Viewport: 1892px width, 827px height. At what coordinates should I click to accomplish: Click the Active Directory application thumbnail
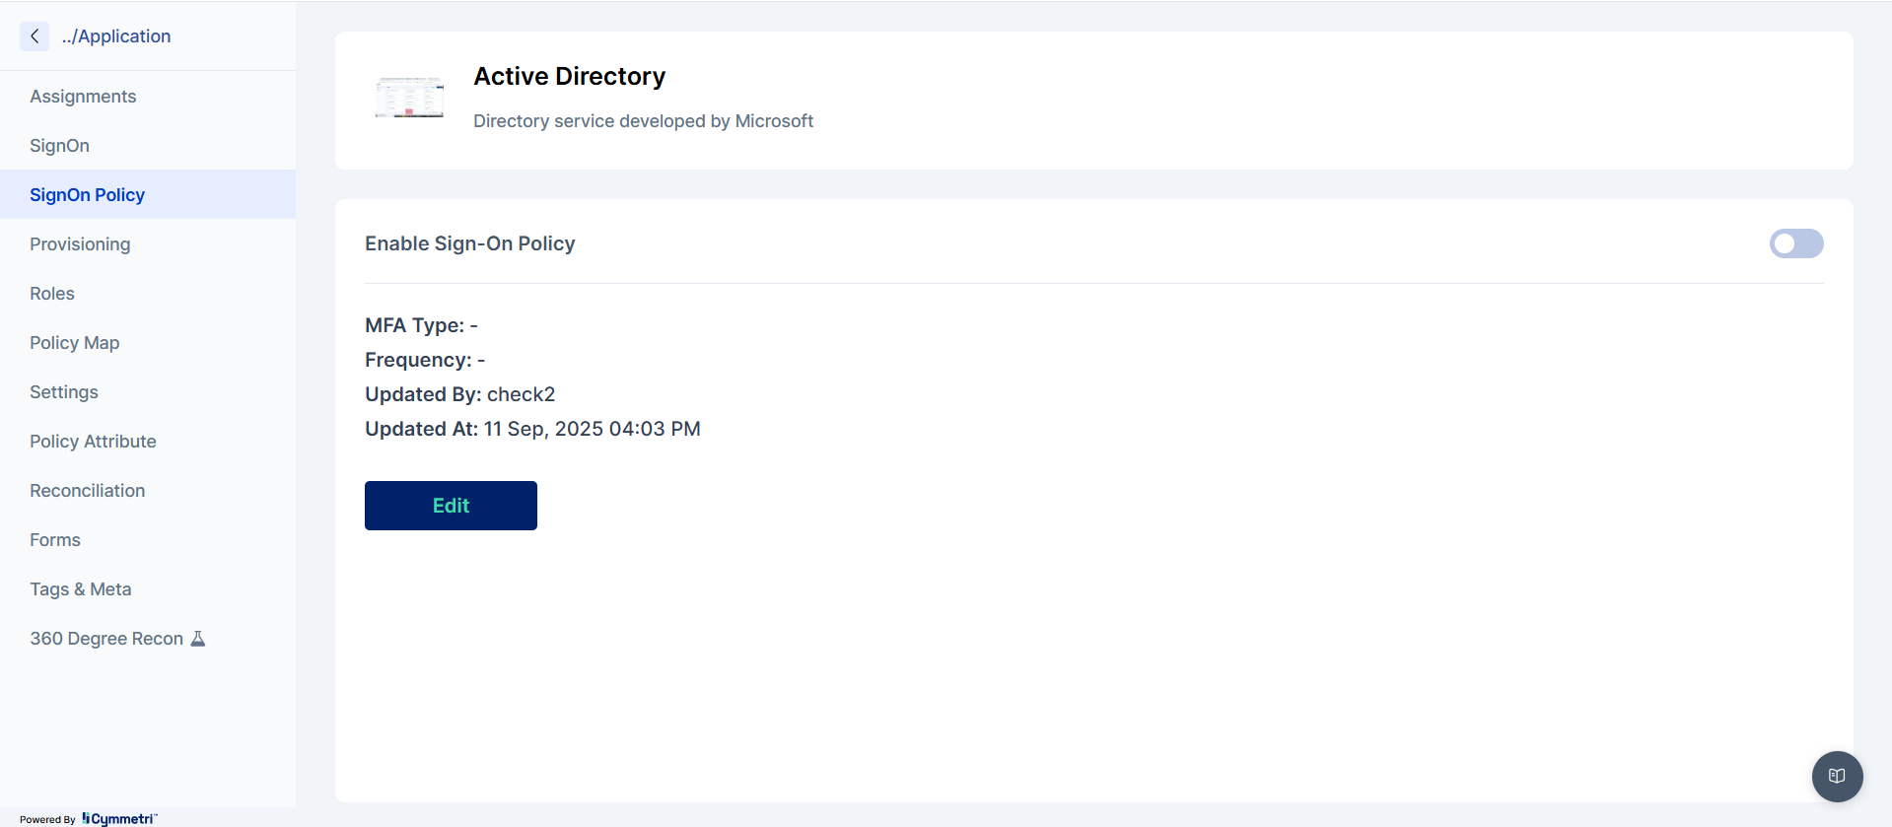(409, 98)
